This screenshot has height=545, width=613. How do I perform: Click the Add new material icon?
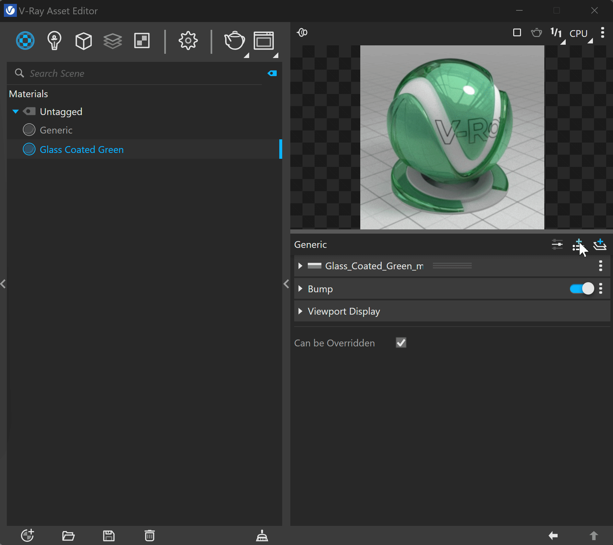[x=28, y=535]
